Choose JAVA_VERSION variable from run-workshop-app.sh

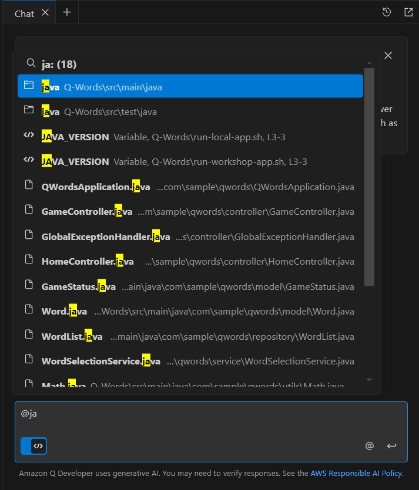tap(190, 161)
